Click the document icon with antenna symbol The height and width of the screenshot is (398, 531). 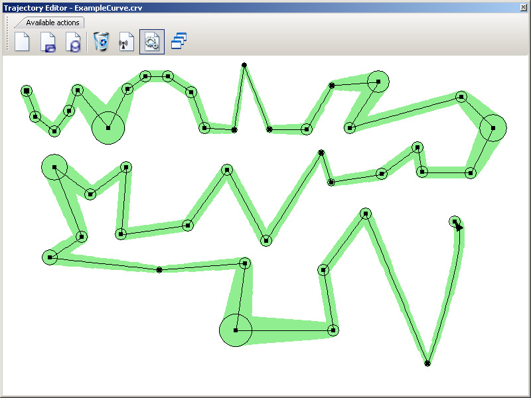[x=126, y=42]
